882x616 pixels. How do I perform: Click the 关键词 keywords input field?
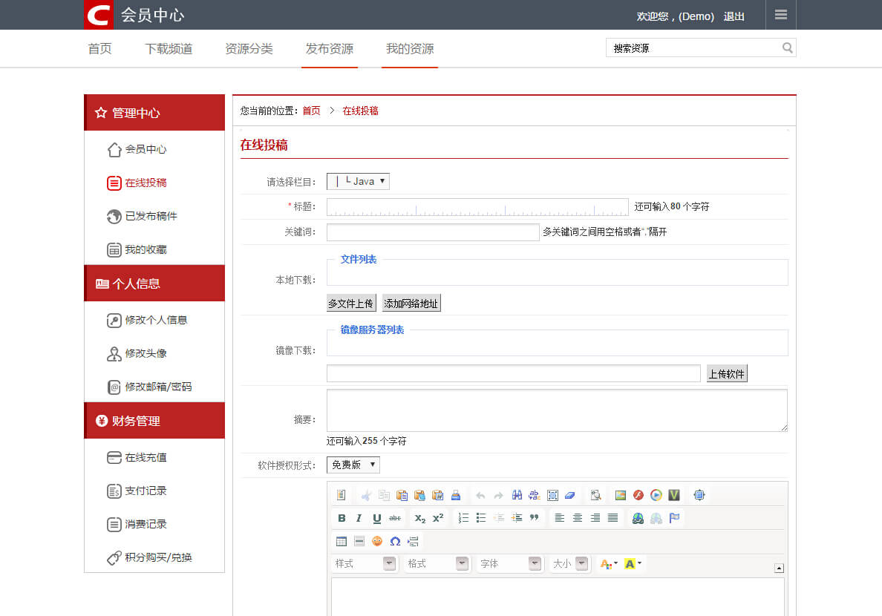coord(433,232)
